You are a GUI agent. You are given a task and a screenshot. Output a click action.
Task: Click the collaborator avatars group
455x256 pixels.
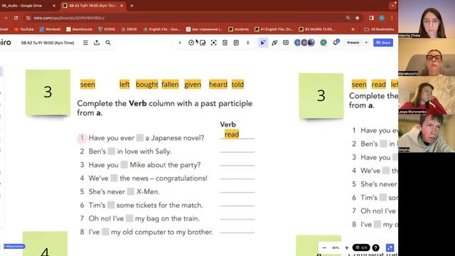pyautogui.click(x=304, y=43)
